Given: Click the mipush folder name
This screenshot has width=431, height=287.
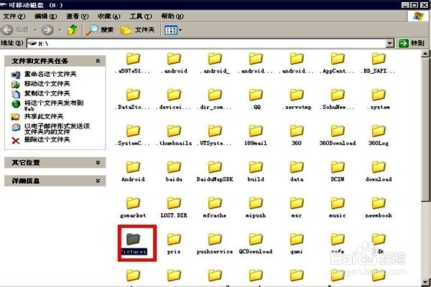Looking at the screenshot, I should [x=256, y=215].
